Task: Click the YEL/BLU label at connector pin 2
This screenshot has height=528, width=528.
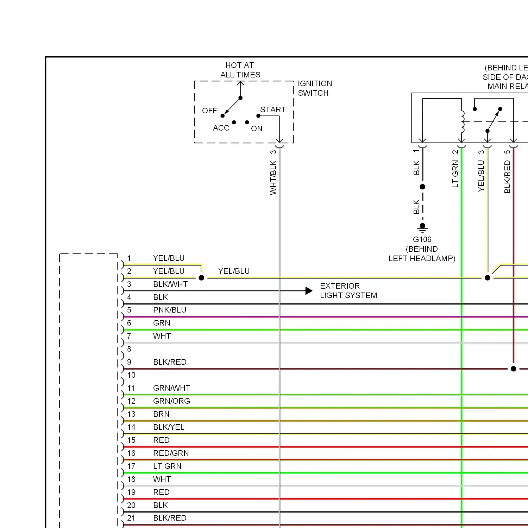Action: point(169,271)
